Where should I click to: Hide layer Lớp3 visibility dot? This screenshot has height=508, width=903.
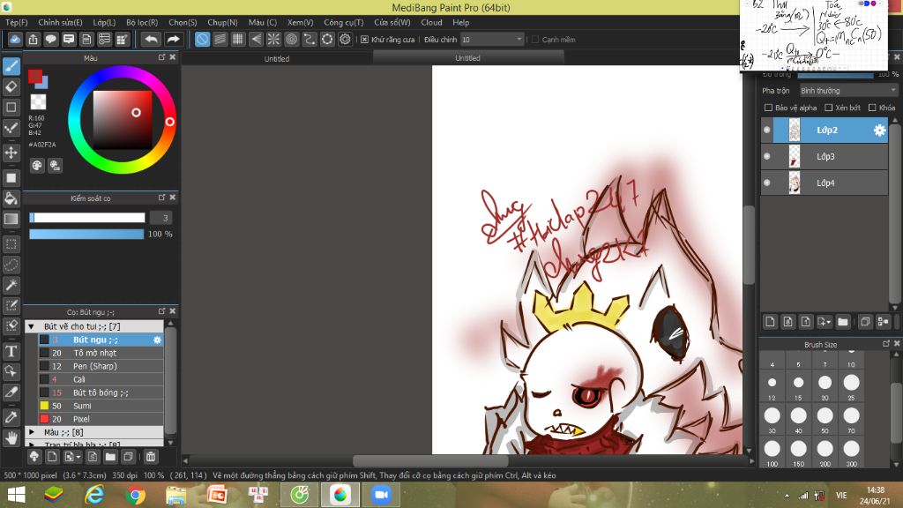pos(766,156)
